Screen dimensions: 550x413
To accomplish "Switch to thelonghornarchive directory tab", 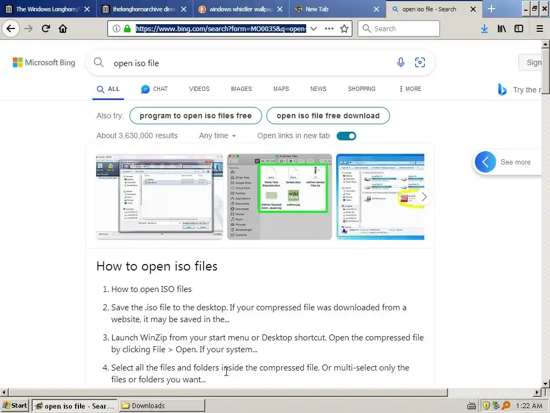I will [x=144, y=9].
